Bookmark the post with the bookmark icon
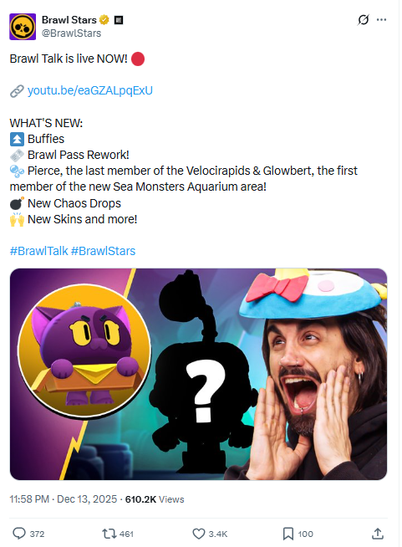The height and width of the screenshot is (547, 402). click(x=288, y=534)
